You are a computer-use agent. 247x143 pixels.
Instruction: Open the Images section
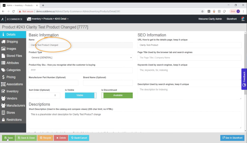click(13, 49)
